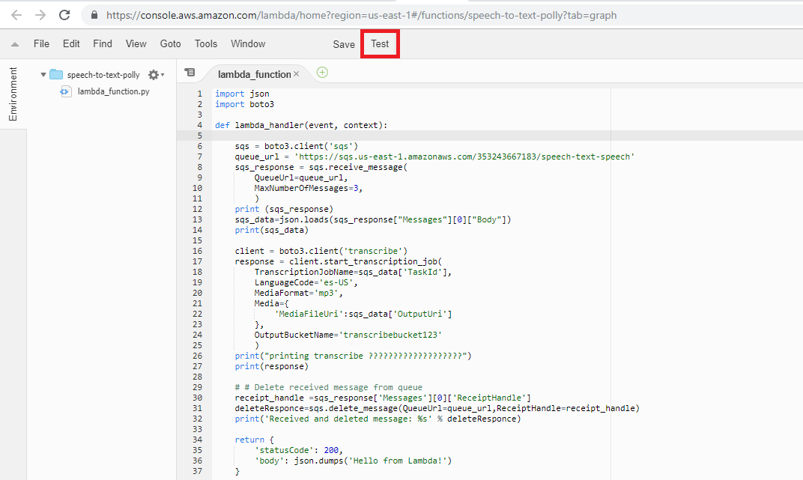Close the lambda_function tab

click(297, 74)
